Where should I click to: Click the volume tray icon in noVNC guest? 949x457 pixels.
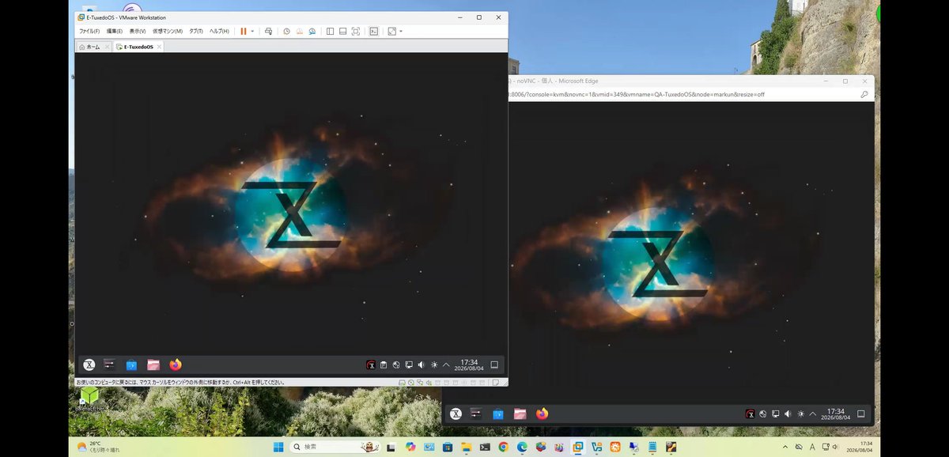click(788, 414)
